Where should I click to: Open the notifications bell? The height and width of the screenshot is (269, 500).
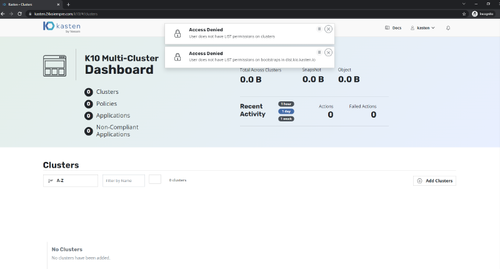click(x=448, y=28)
